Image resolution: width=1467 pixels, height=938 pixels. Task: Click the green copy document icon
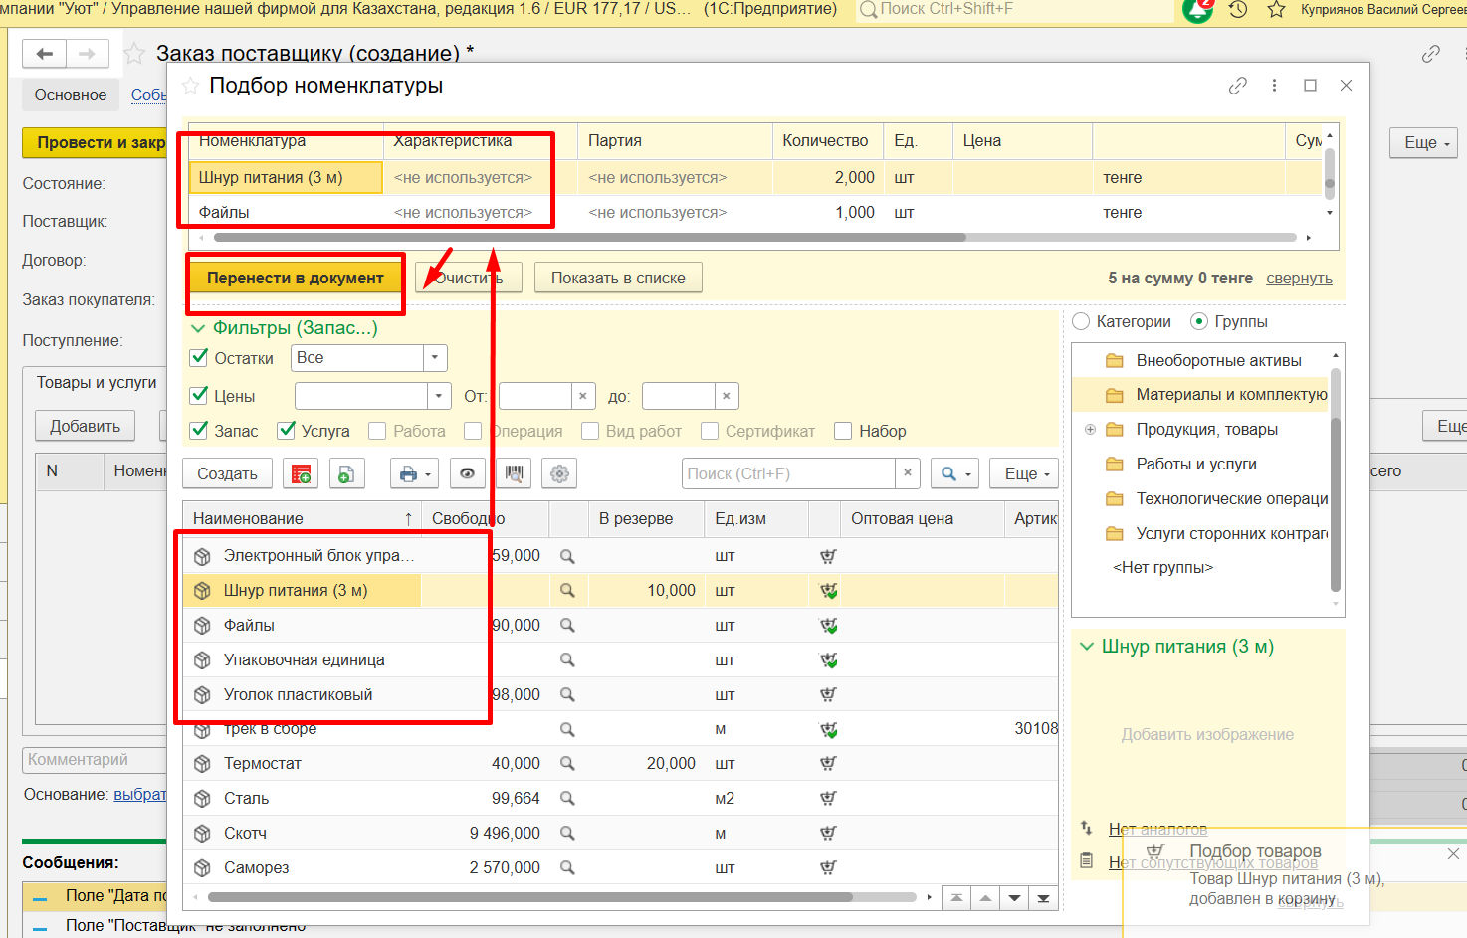coord(345,474)
